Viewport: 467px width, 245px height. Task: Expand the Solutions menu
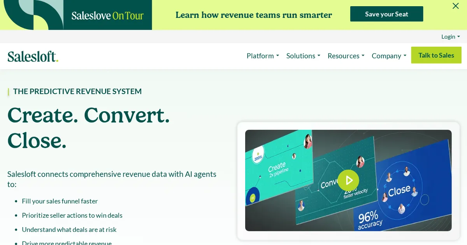coord(303,56)
